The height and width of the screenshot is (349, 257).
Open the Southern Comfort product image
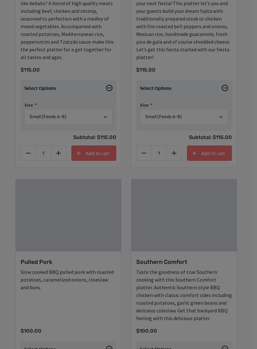coord(184,215)
